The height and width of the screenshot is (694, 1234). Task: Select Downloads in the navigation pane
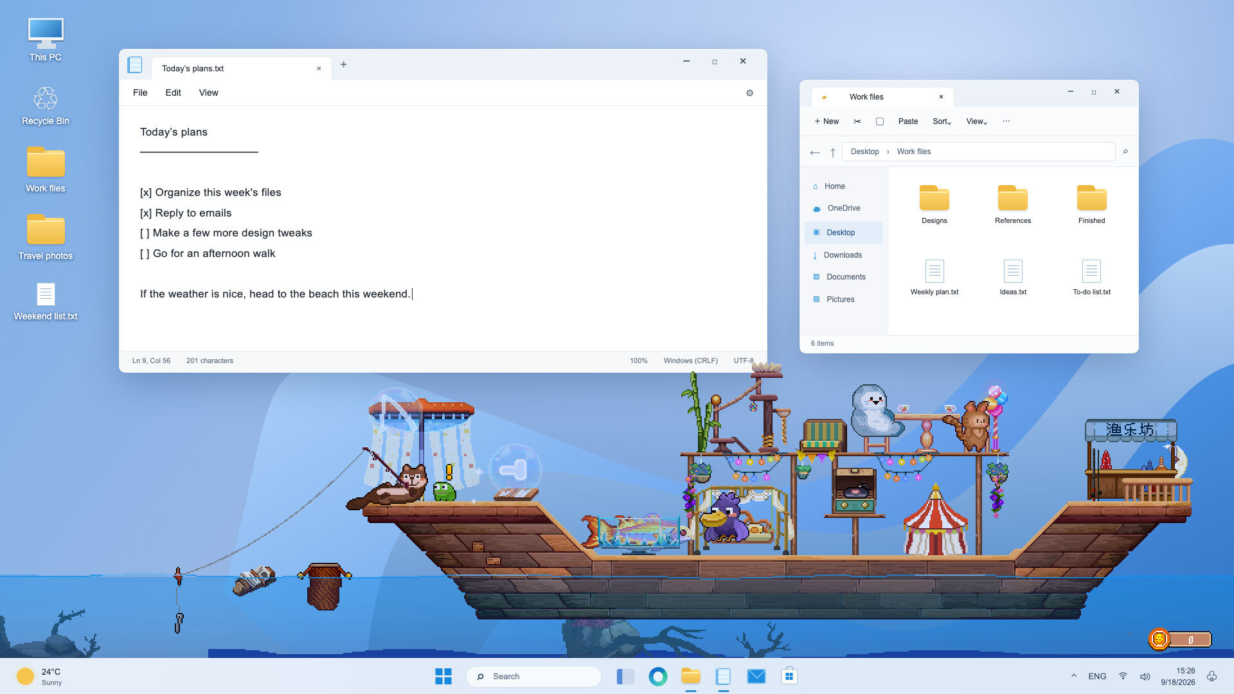(x=844, y=255)
